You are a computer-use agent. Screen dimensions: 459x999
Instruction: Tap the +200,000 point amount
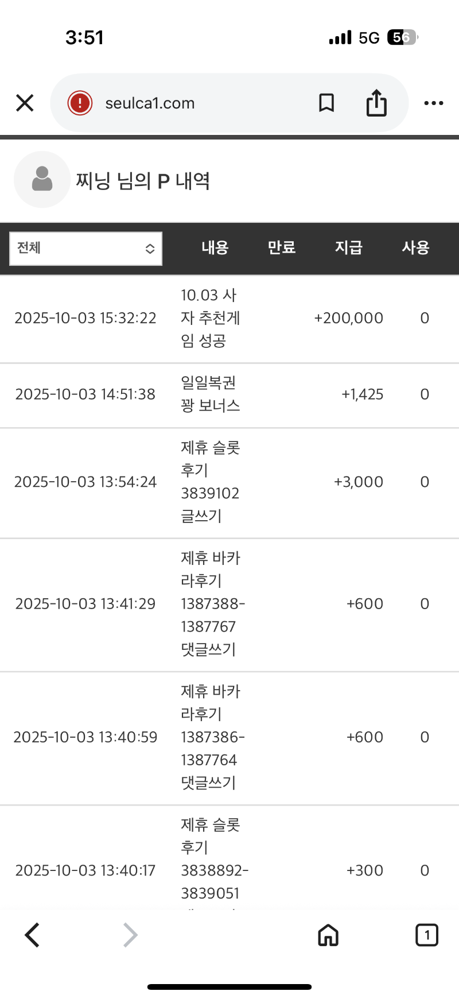click(348, 318)
